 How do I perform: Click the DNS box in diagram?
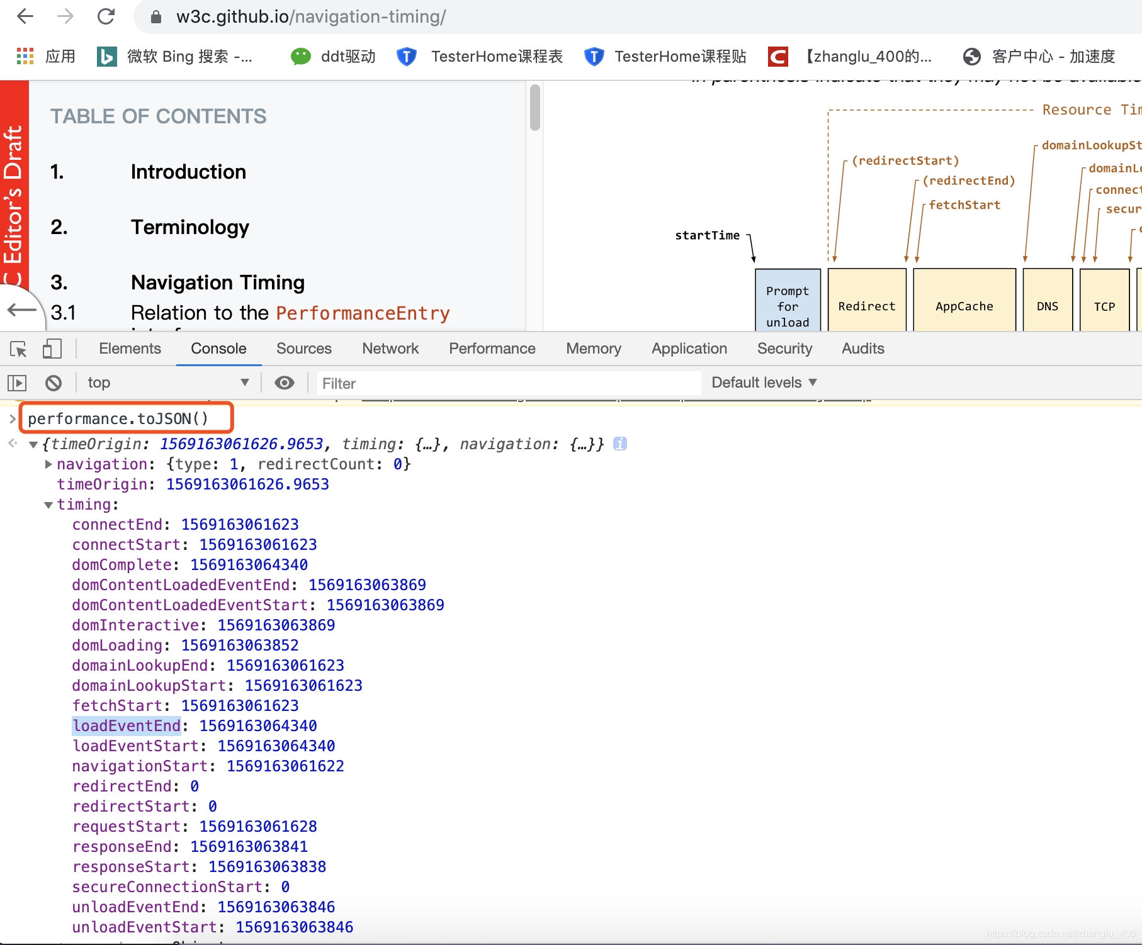(1048, 300)
